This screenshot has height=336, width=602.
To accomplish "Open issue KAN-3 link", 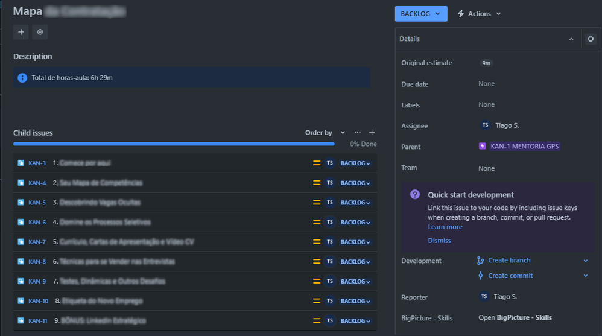I will point(37,163).
